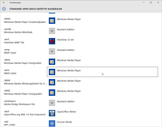
Task: Click the .WMX extension text
Action: tap(7, 80)
